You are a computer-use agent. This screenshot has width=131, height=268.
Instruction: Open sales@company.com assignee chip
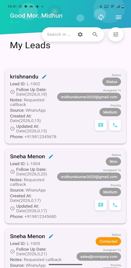(x=99, y=257)
